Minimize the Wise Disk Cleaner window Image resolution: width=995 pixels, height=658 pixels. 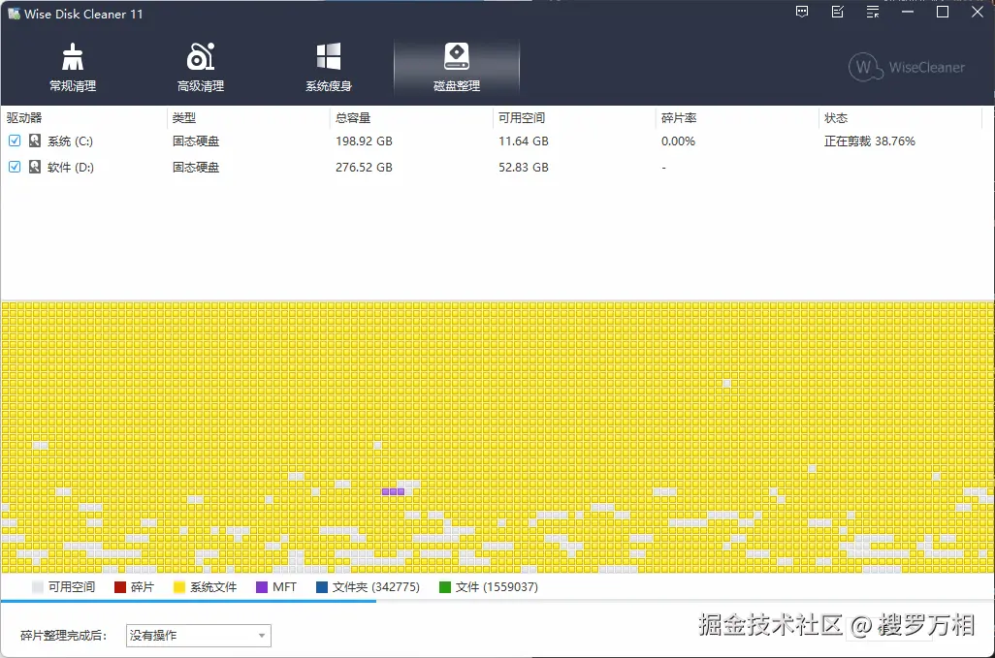click(x=908, y=12)
